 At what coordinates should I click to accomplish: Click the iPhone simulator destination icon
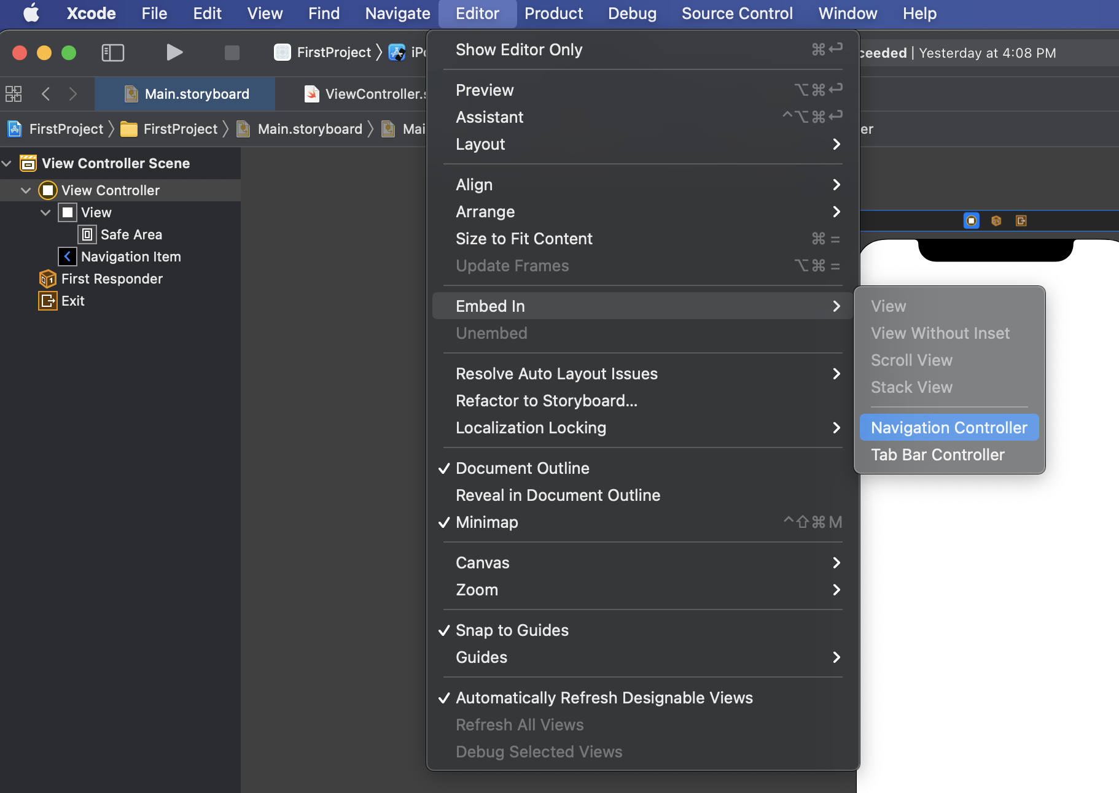coord(397,53)
